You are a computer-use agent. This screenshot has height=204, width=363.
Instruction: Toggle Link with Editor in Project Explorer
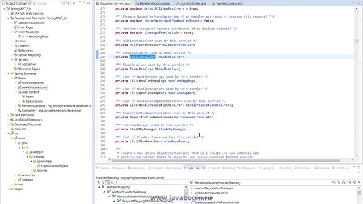point(68,3)
